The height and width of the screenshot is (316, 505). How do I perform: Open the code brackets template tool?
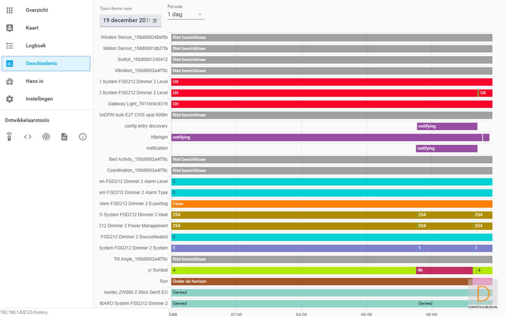pos(28,137)
